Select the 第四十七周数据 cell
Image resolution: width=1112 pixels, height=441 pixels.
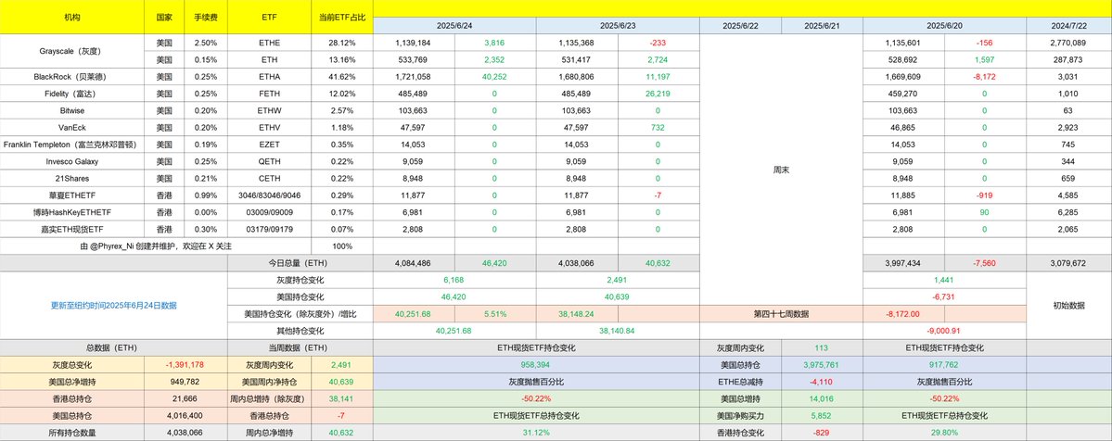click(x=781, y=313)
